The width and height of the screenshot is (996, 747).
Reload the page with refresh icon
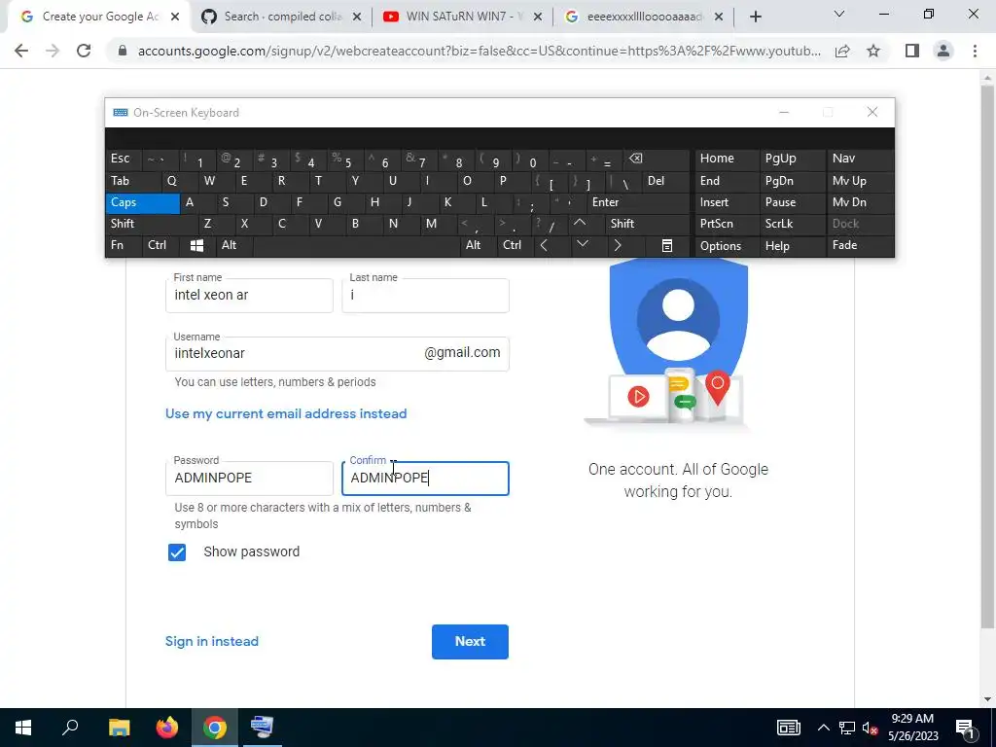[84, 51]
